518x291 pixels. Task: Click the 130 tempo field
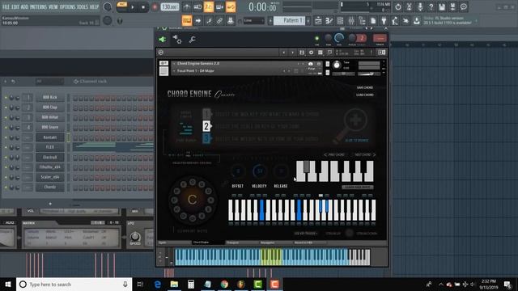point(170,7)
